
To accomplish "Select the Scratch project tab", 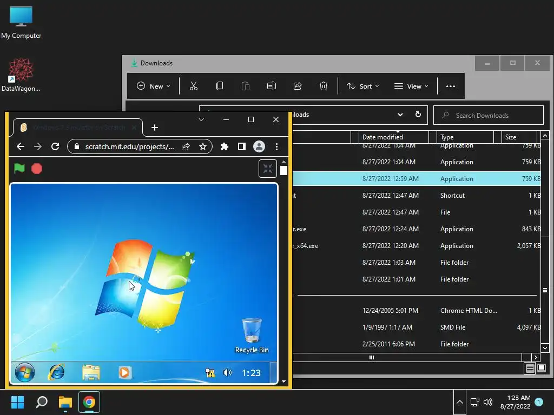I will [x=78, y=128].
